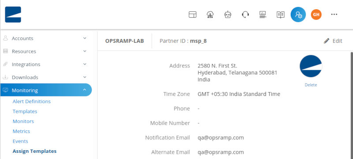The height and width of the screenshot is (159, 353).
Task: Open the service desk headset icon
Action: pyautogui.click(x=245, y=15)
